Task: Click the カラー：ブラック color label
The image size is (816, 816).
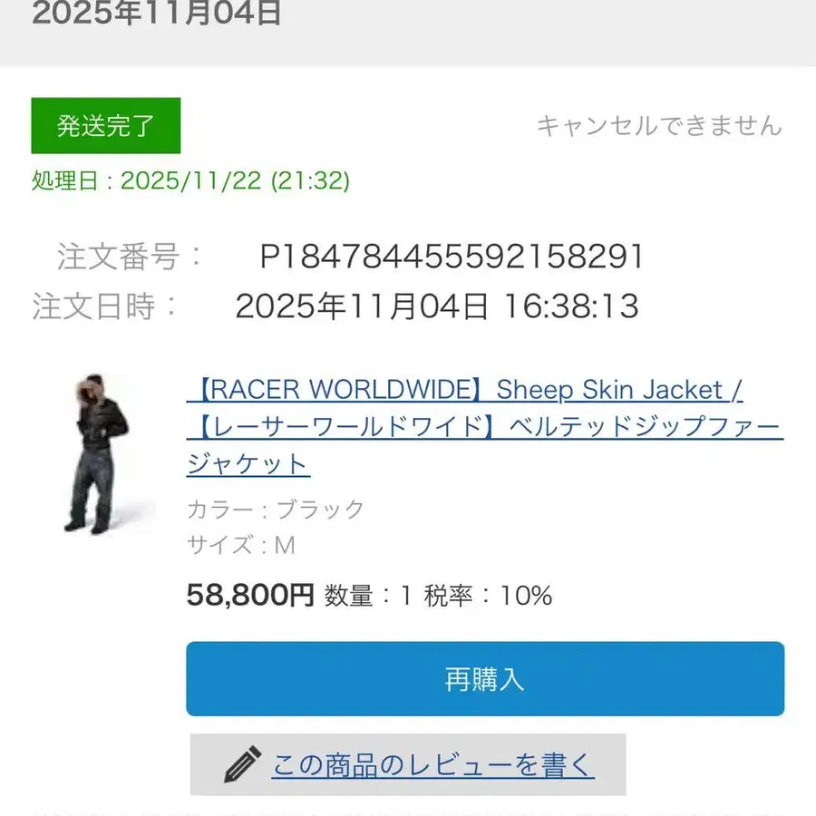Action: (276, 509)
